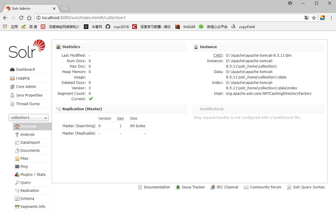Image resolution: width=336 pixels, height=213 pixels.
Task: Click the Documents icon in sidebar
Action: (x=17, y=151)
